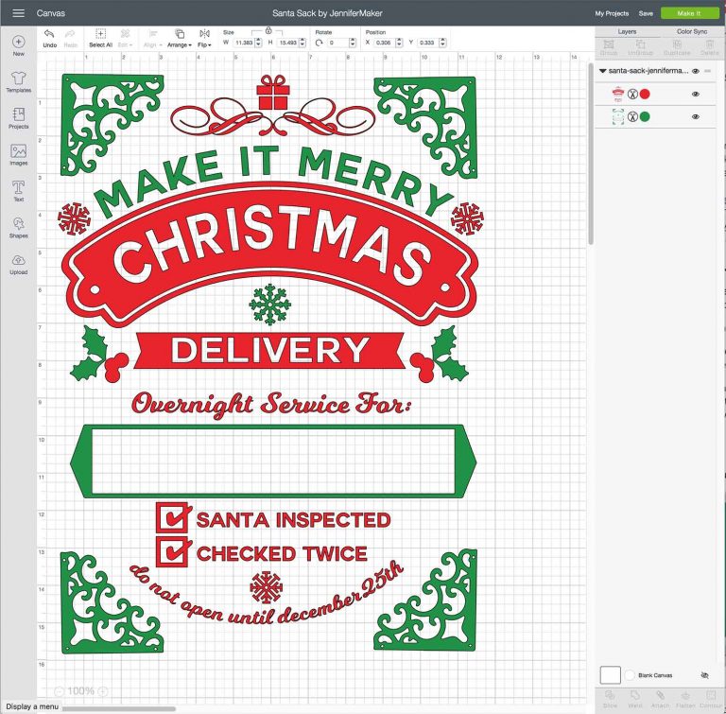Open the Edit dropdown
Image resolution: width=726 pixels, height=714 pixels.
(125, 37)
